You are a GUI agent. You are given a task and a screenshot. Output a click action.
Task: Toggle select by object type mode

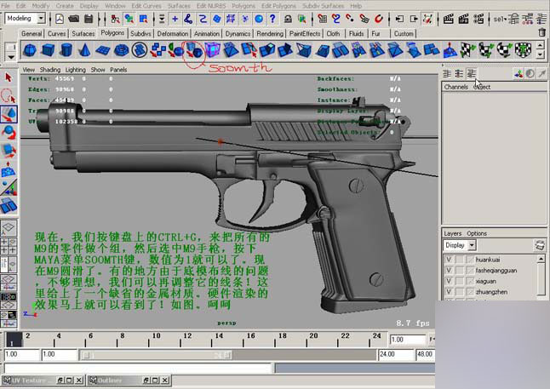click(x=129, y=19)
